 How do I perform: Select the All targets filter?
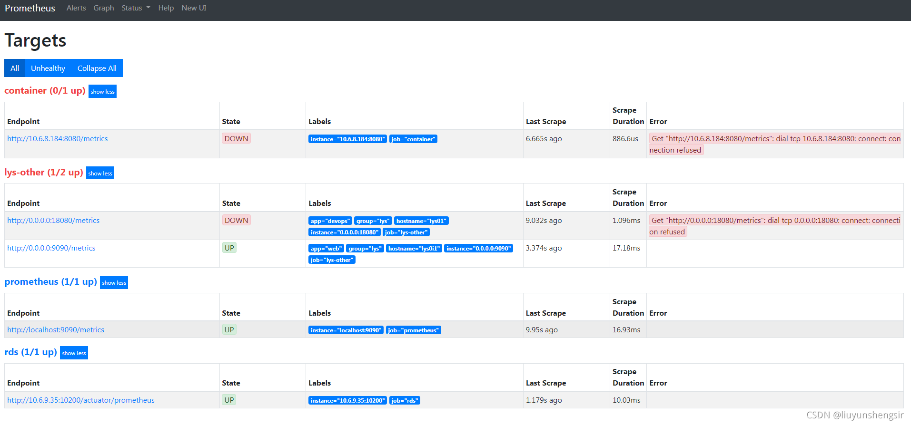[15, 68]
